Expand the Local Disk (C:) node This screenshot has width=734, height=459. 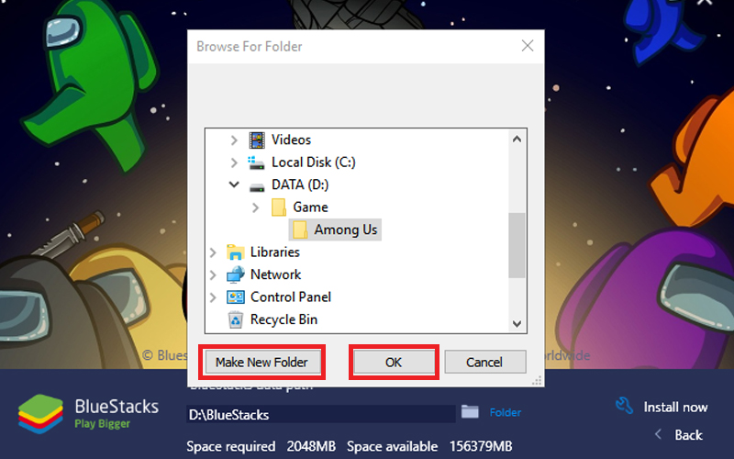(234, 162)
